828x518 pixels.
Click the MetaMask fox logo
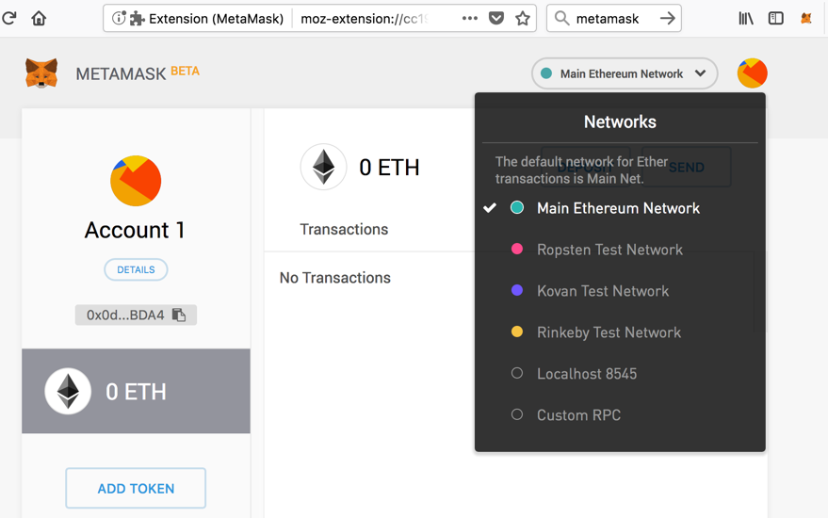click(41, 73)
